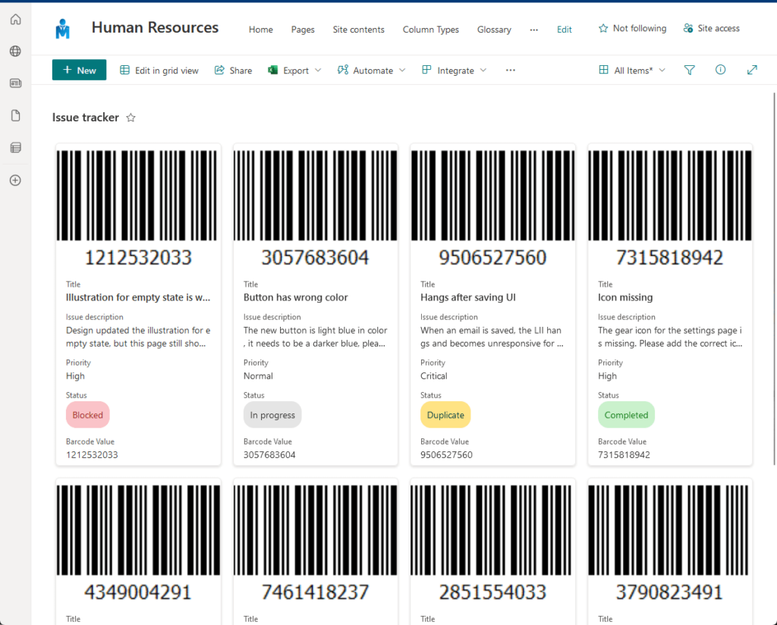The height and width of the screenshot is (625, 777).
Task: Open My lists icon in left rail
Action: pyautogui.click(x=15, y=148)
